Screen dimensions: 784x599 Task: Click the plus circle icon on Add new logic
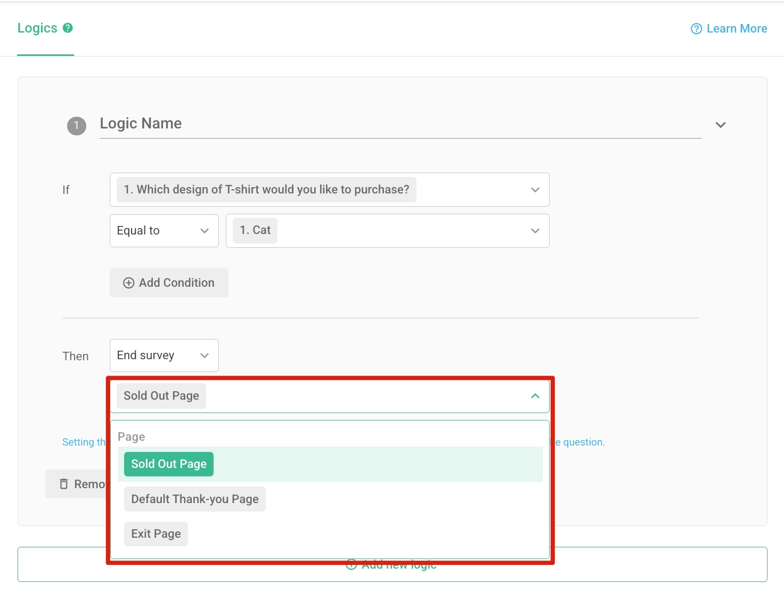pos(352,564)
